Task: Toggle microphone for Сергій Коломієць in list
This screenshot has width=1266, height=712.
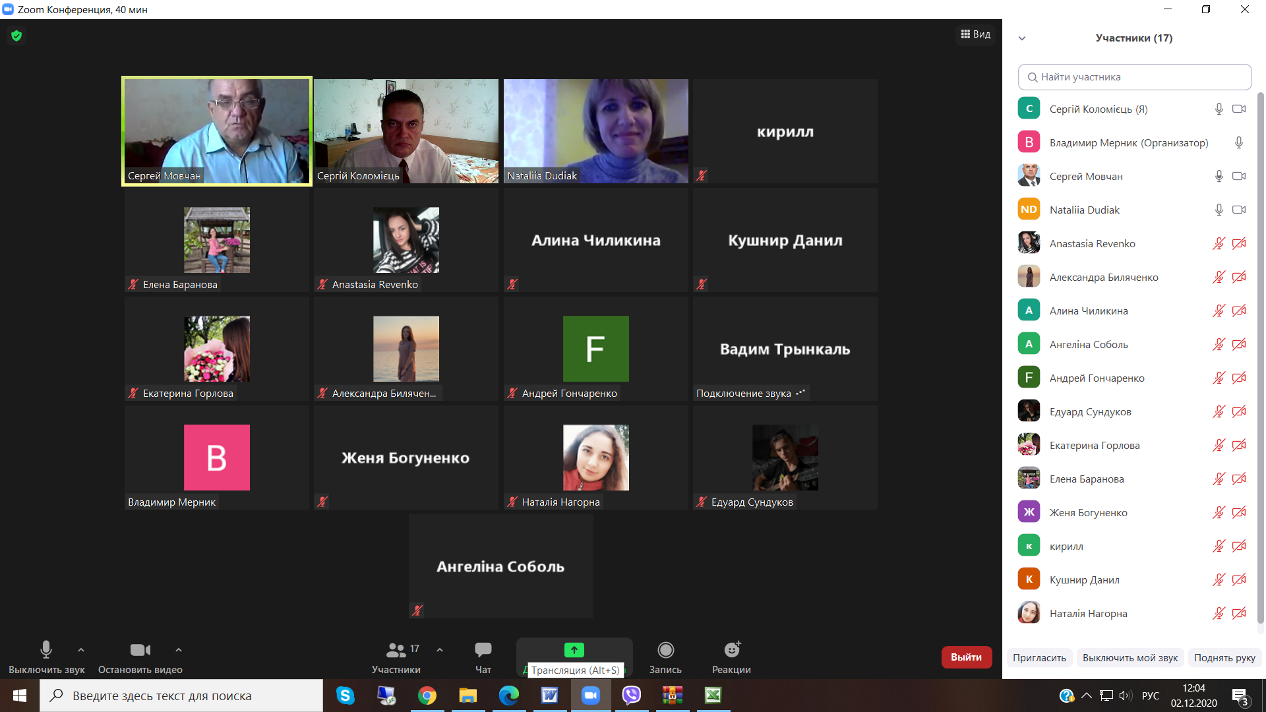Action: [x=1219, y=109]
